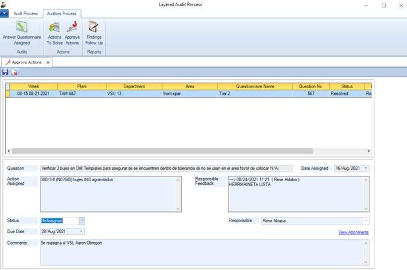Click the '567' question number cell

(x=311, y=94)
